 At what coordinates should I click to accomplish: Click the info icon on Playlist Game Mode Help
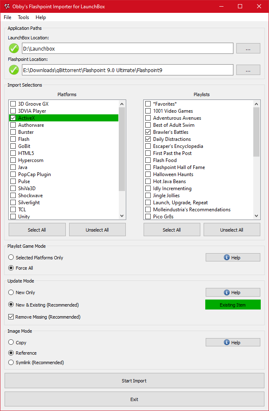(x=227, y=258)
